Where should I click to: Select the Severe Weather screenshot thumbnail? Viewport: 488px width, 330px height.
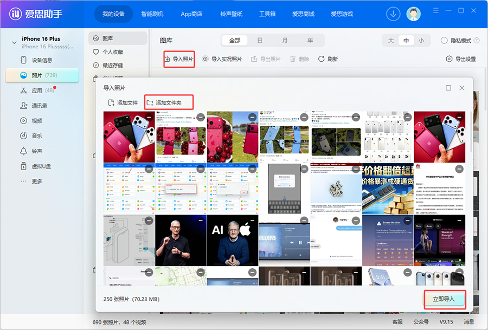click(x=388, y=240)
